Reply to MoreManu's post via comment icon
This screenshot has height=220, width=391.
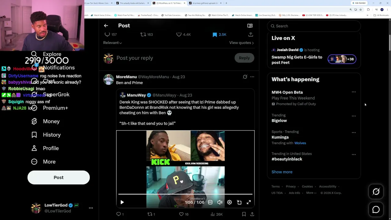click(119, 214)
